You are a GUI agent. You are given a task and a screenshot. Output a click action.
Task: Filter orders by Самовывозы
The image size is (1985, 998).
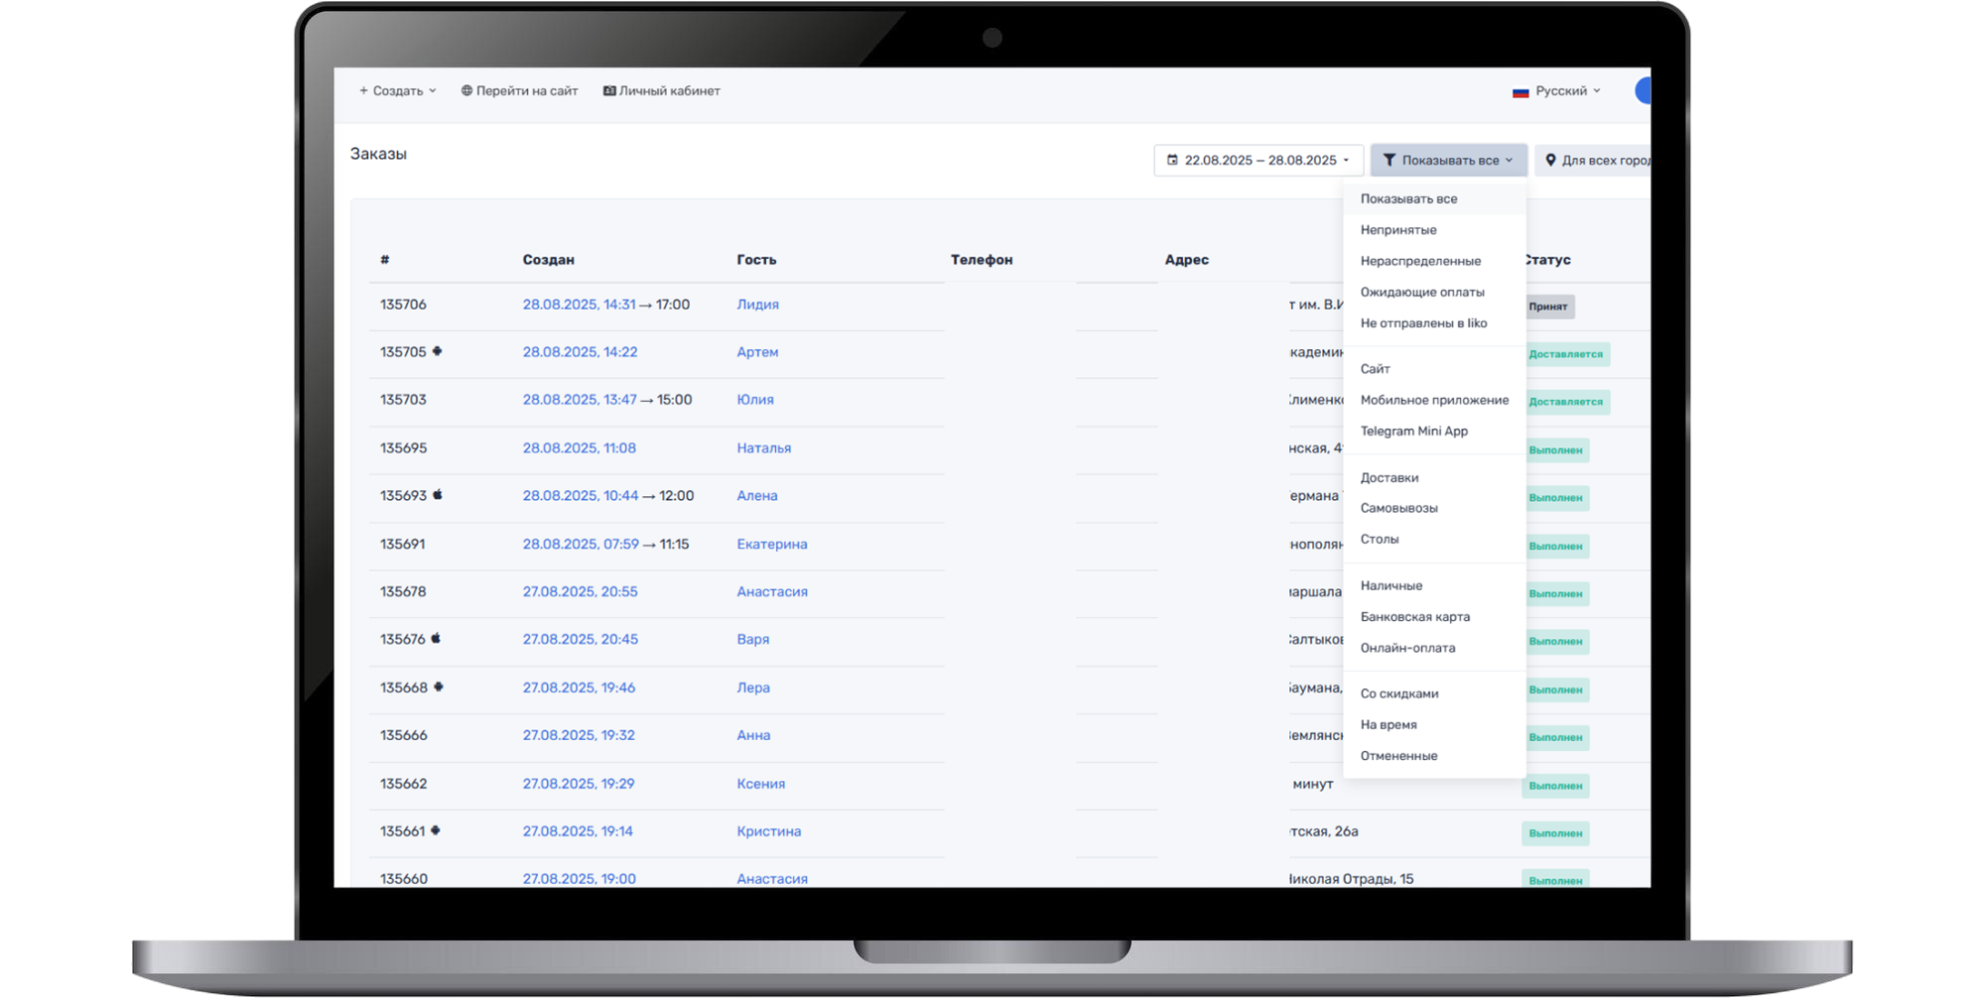1398,509
